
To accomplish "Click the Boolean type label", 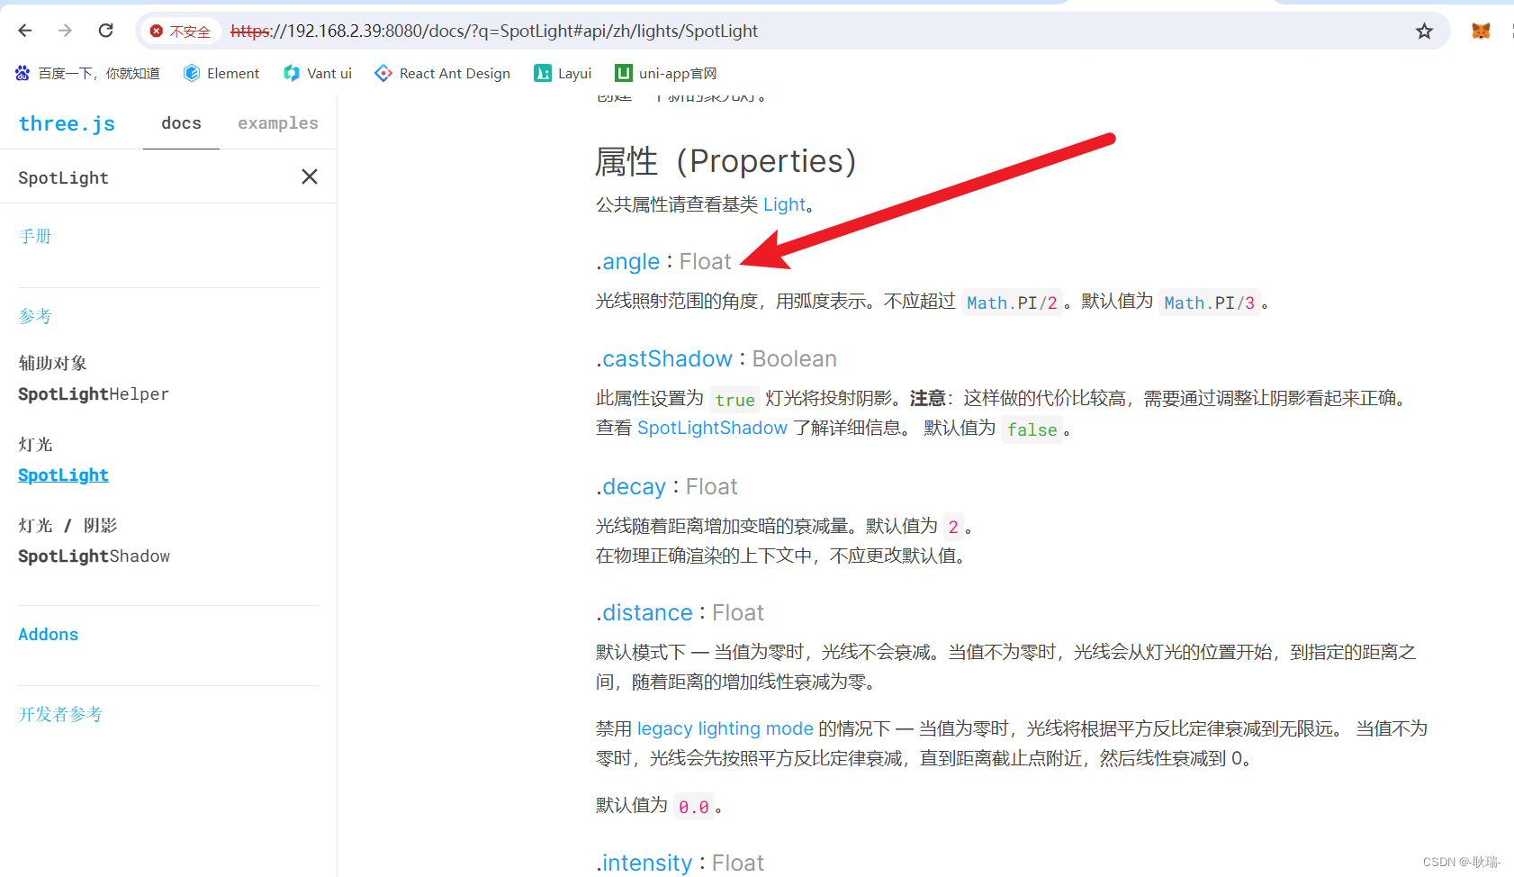I will (x=794, y=359).
